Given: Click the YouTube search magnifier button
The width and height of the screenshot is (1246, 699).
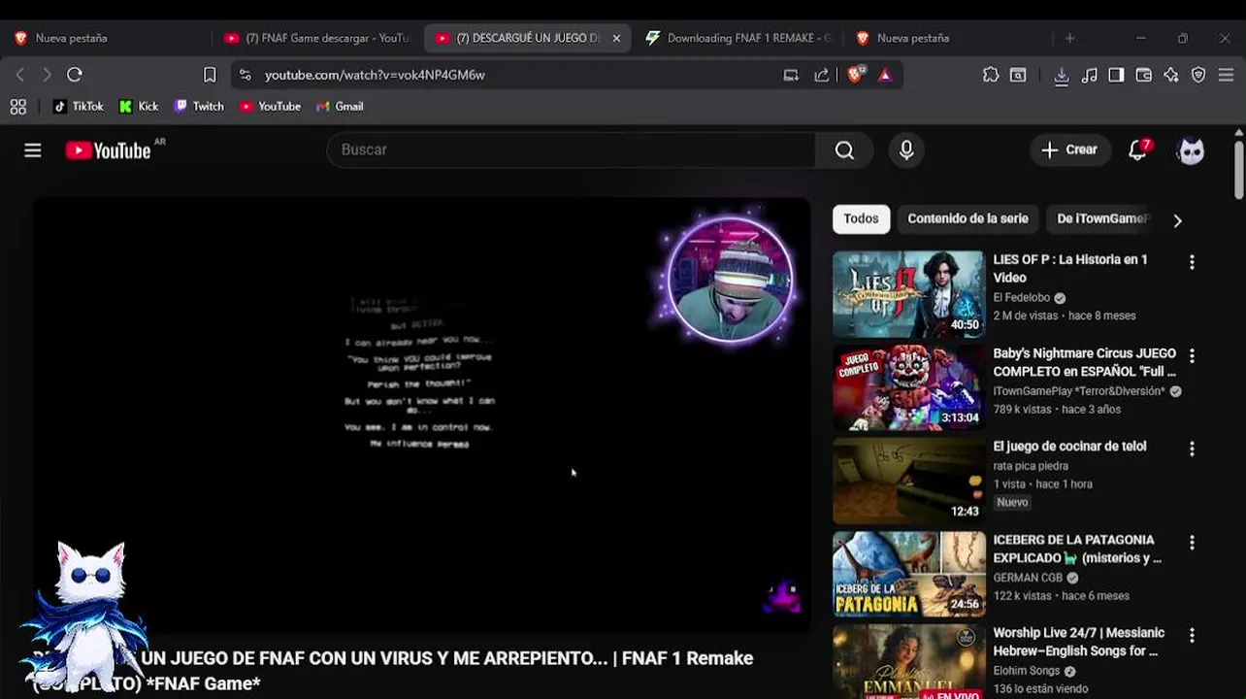Looking at the screenshot, I should [x=844, y=150].
